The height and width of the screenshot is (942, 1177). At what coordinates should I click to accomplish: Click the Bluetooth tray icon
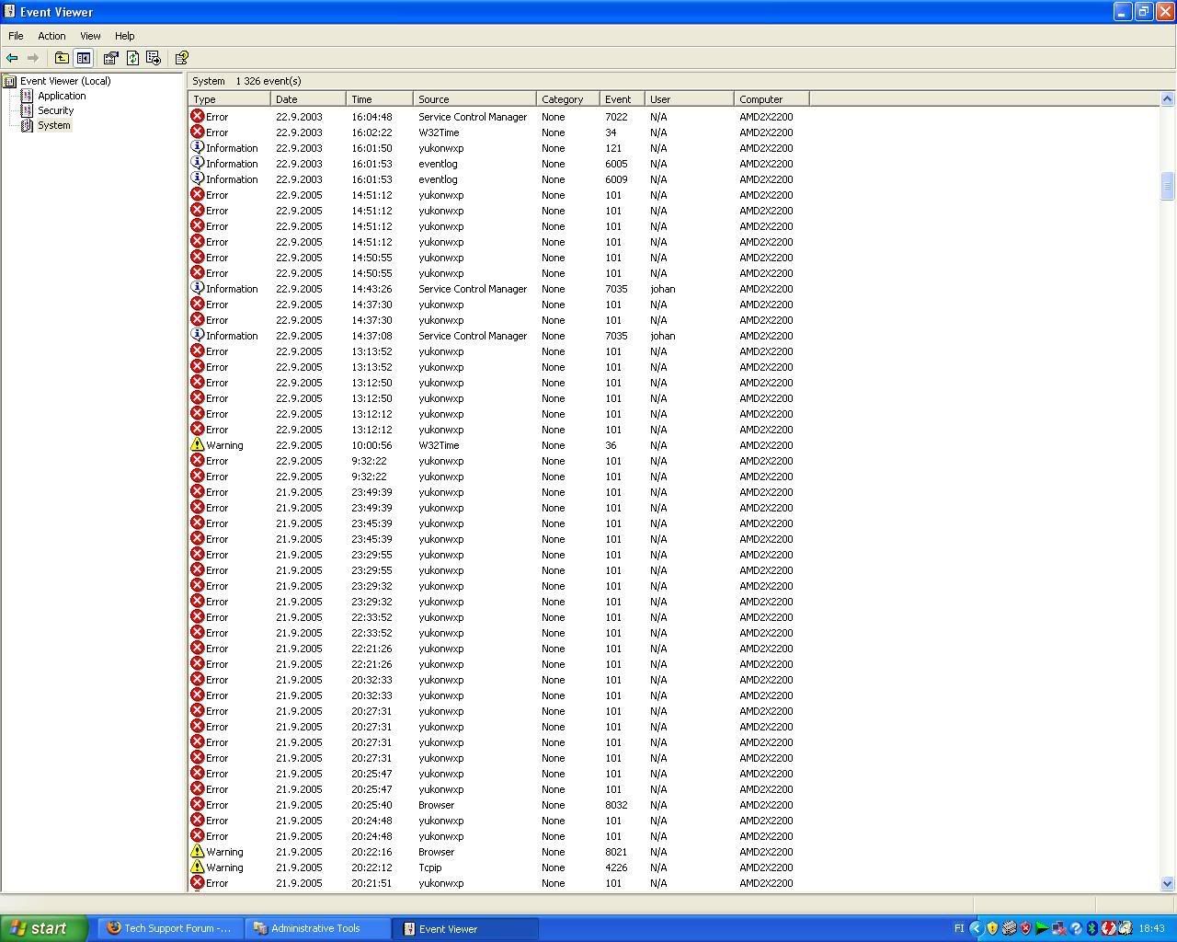1092,928
